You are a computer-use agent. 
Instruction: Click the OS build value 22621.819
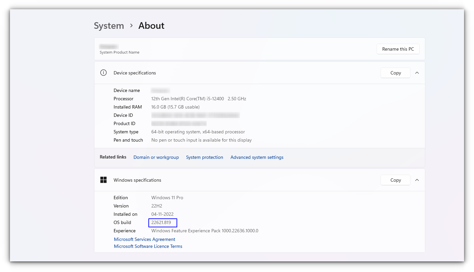161,222
